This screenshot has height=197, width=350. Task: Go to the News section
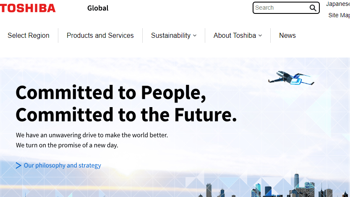pyautogui.click(x=287, y=36)
